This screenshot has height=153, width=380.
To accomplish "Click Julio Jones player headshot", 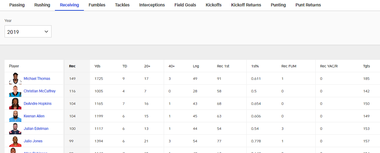I will (15, 141).
